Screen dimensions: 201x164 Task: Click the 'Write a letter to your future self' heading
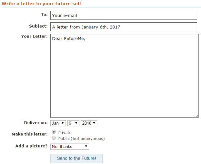(41, 4)
